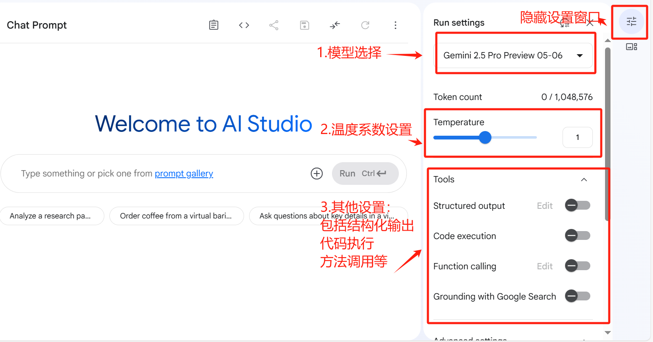Enable Code execution switch

(578, 236)
